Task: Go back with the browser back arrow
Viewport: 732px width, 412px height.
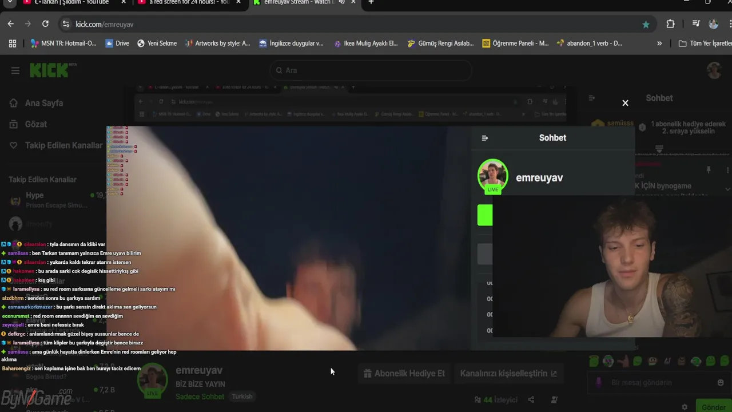Action: [x=11, y=24]
